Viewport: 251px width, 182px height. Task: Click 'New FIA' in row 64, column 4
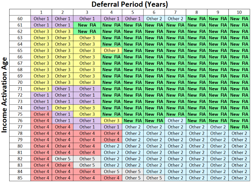[x=112, y=44]
